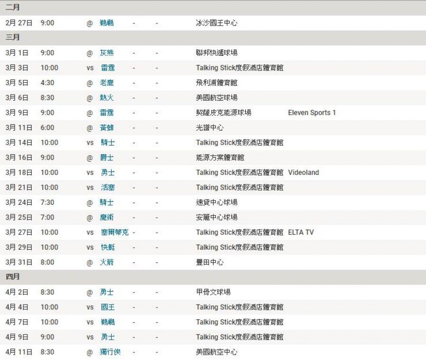Open the 勇士 team link on 4月 2日
Image resolution: width=426 pixels, height=359 pixels.
[106, 292]
